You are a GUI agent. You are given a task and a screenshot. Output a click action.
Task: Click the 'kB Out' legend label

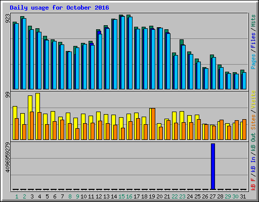click(x=253, y=142)
